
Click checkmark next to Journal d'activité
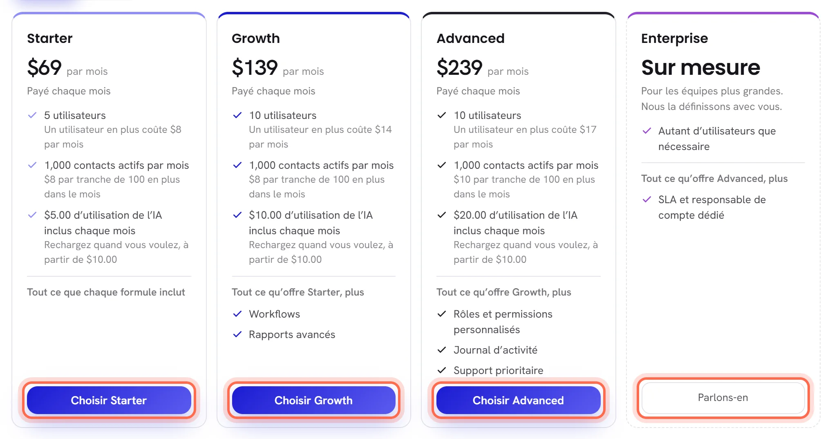442,350
